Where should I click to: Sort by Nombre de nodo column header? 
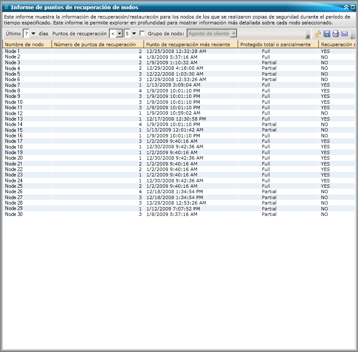pos(27,44)
